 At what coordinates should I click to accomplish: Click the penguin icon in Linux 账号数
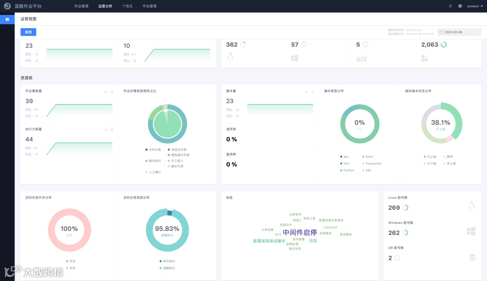coord(472,206)
